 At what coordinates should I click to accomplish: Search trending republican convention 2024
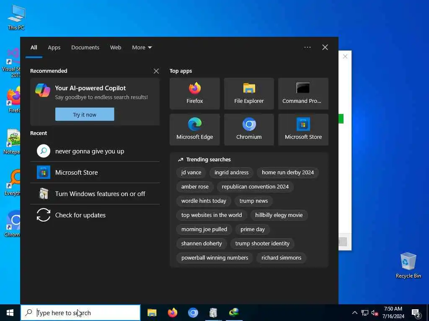[255, 187]
